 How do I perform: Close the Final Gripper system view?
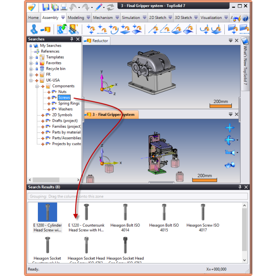(x=237, y=114)
